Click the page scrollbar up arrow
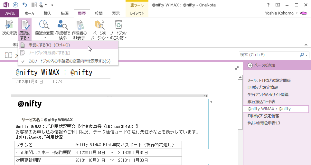311x165 pixels. [x=240, y=77]
